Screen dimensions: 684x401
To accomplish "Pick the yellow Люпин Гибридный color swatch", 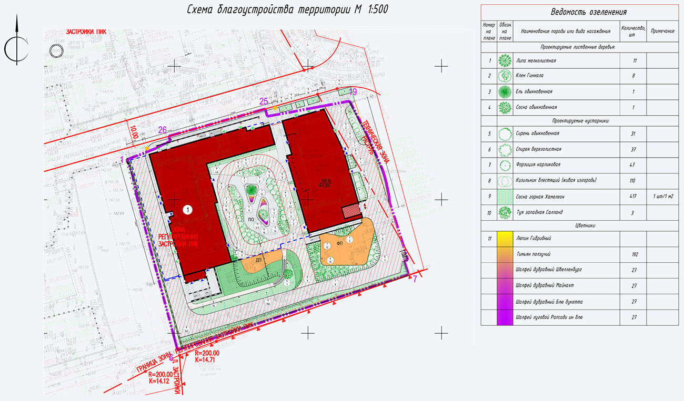I will pyautogui.click(x=505, y=239).
